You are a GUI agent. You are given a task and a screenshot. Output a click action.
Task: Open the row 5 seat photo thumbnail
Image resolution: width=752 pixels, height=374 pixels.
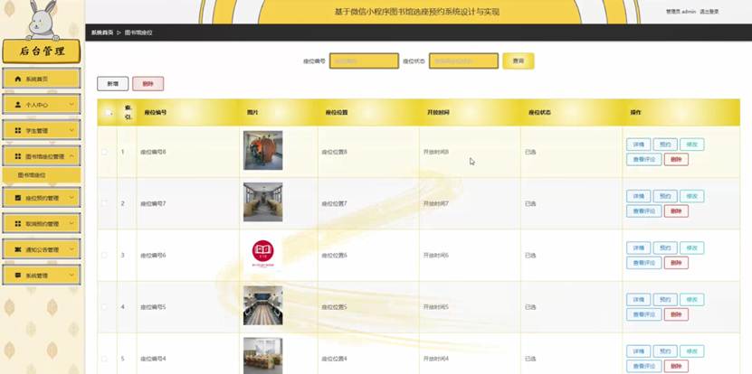click(262, 356)
